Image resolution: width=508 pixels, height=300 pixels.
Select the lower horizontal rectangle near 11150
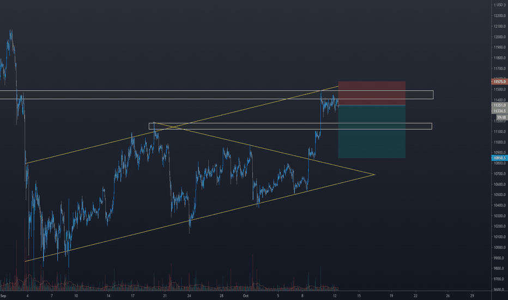(291, 126)
